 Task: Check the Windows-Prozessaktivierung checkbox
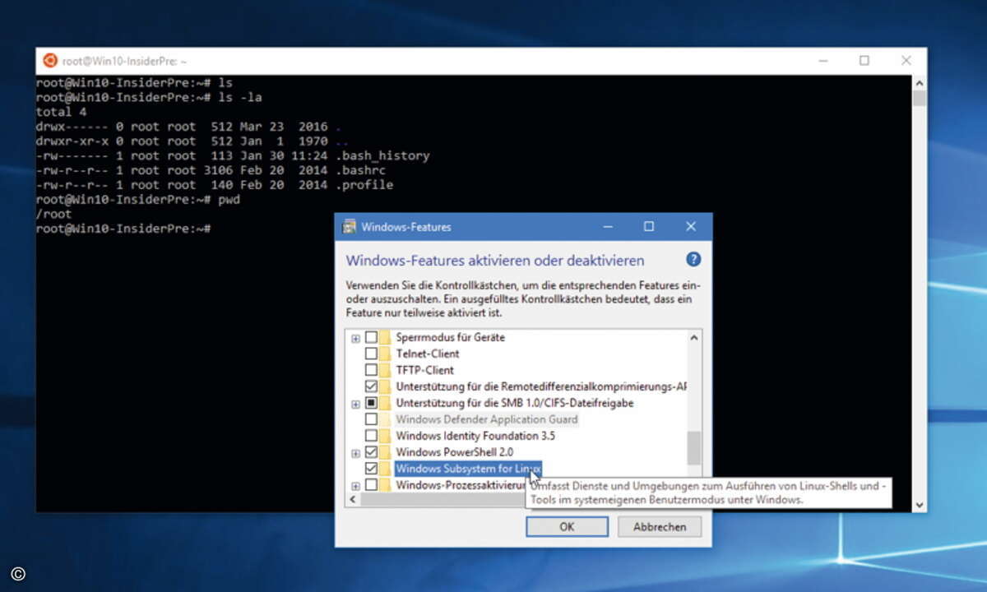click(372, 485)
